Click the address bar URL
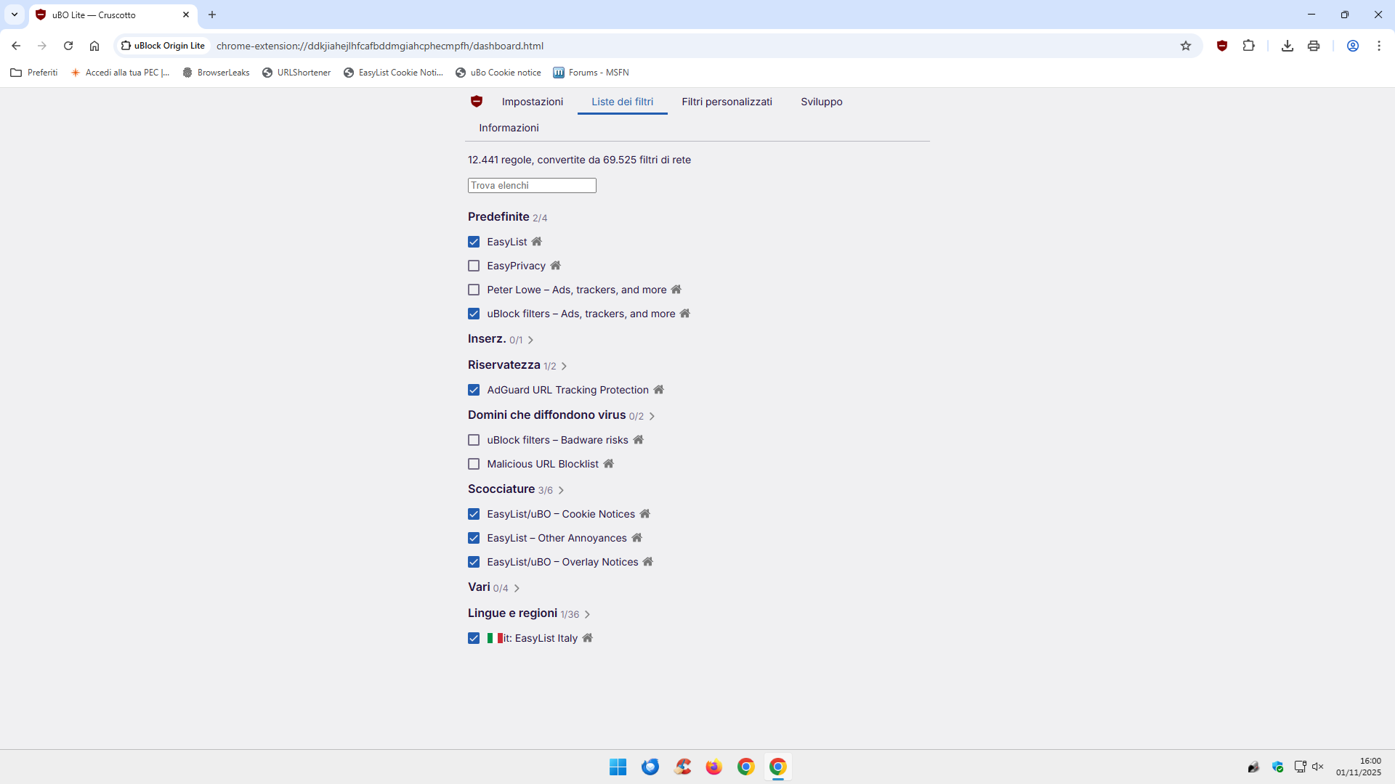This screenshot has height=784, width=1395. [380, 46]
